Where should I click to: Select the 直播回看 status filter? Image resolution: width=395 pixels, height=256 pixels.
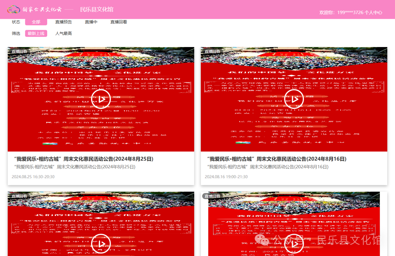[x=119, y=22]
